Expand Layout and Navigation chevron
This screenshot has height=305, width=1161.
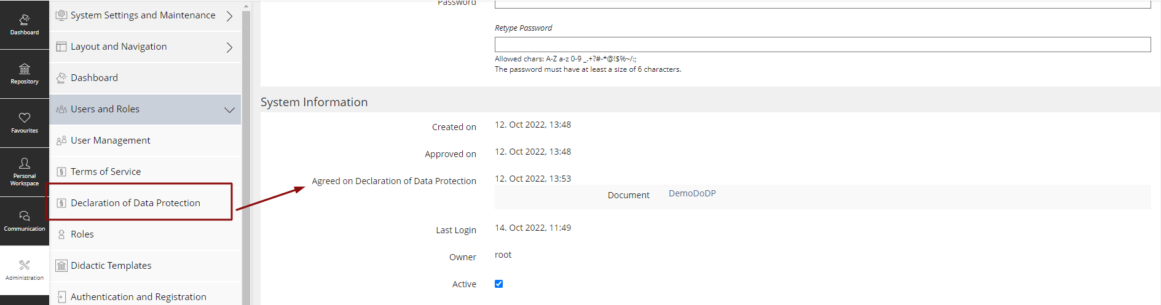229,47
